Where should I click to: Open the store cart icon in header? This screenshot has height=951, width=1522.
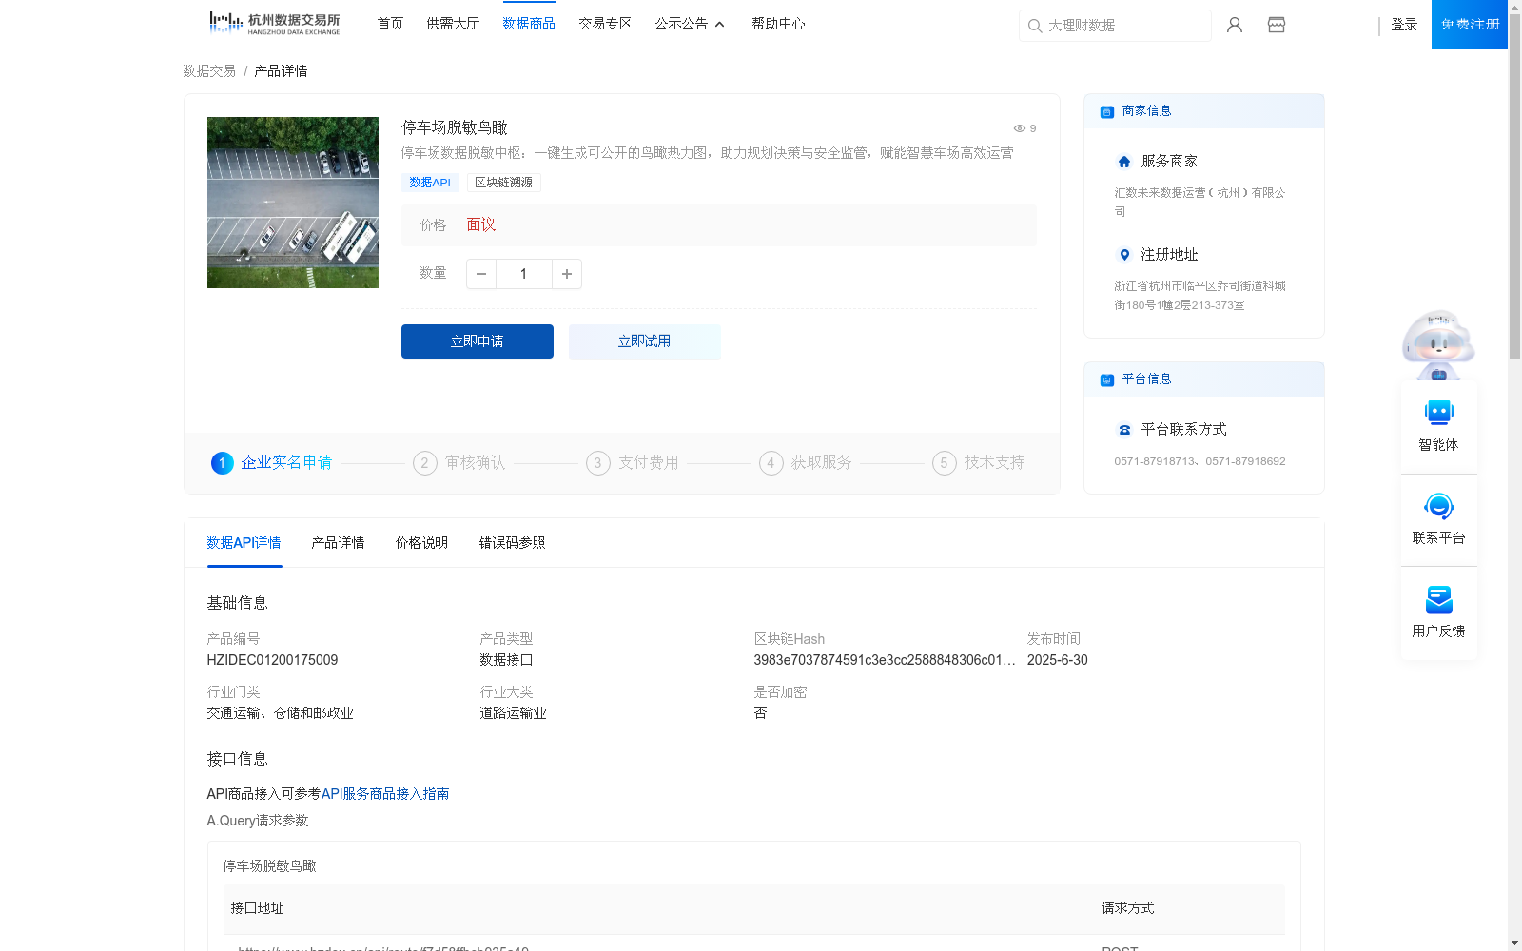pos(1277,25)
